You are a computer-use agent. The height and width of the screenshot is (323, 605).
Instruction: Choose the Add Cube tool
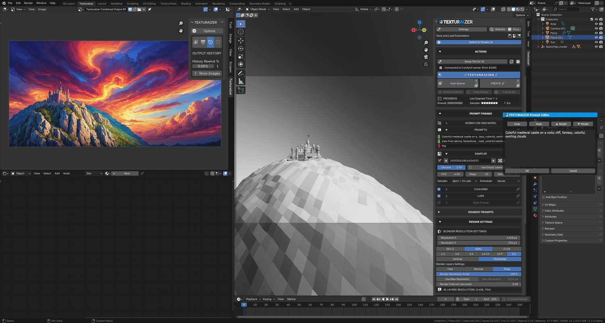241,91
